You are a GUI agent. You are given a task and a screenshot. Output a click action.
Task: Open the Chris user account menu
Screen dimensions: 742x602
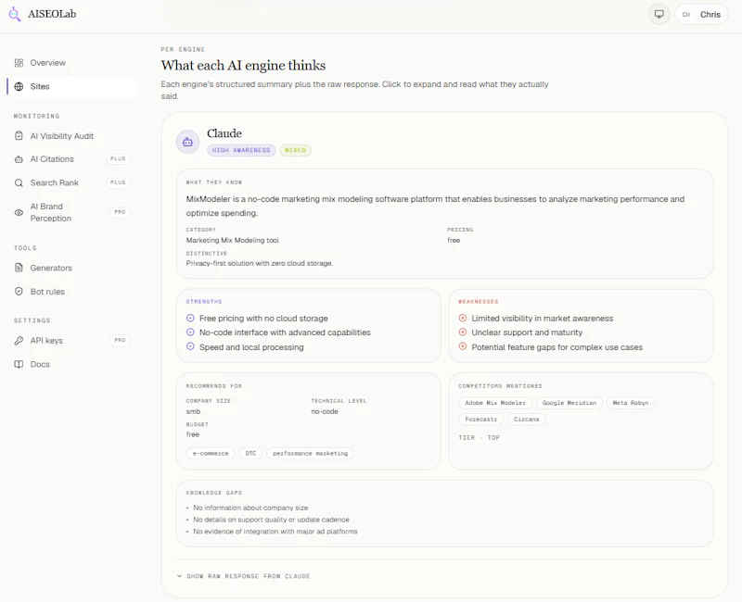[x=701, y=14]
